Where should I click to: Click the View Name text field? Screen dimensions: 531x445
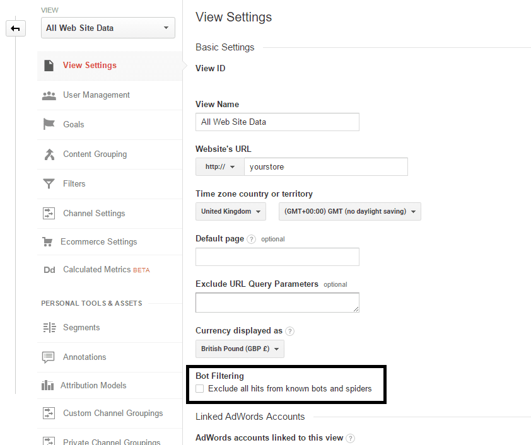[277, 122]
